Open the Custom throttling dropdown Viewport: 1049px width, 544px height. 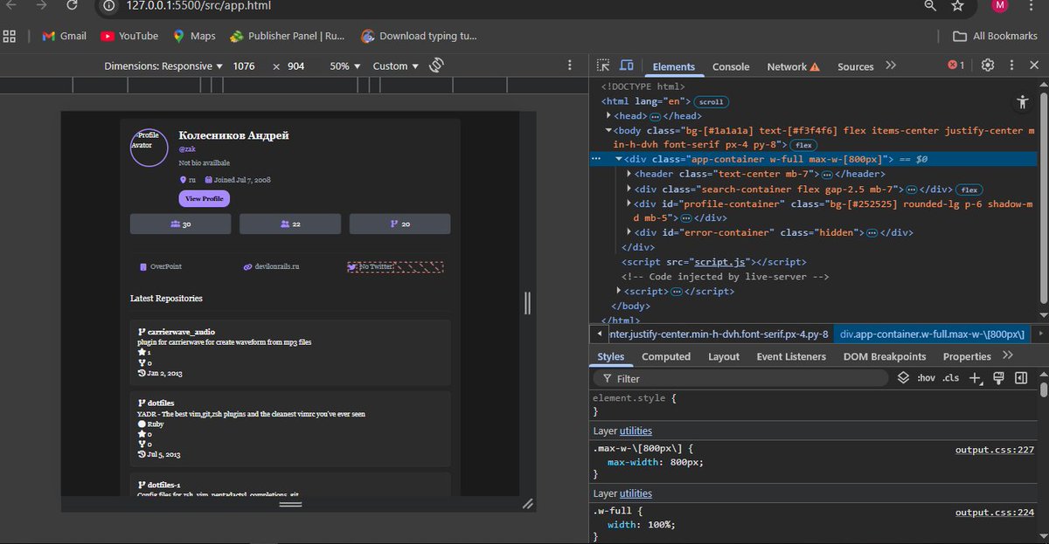pyautogui.click(x=395, y=65)
